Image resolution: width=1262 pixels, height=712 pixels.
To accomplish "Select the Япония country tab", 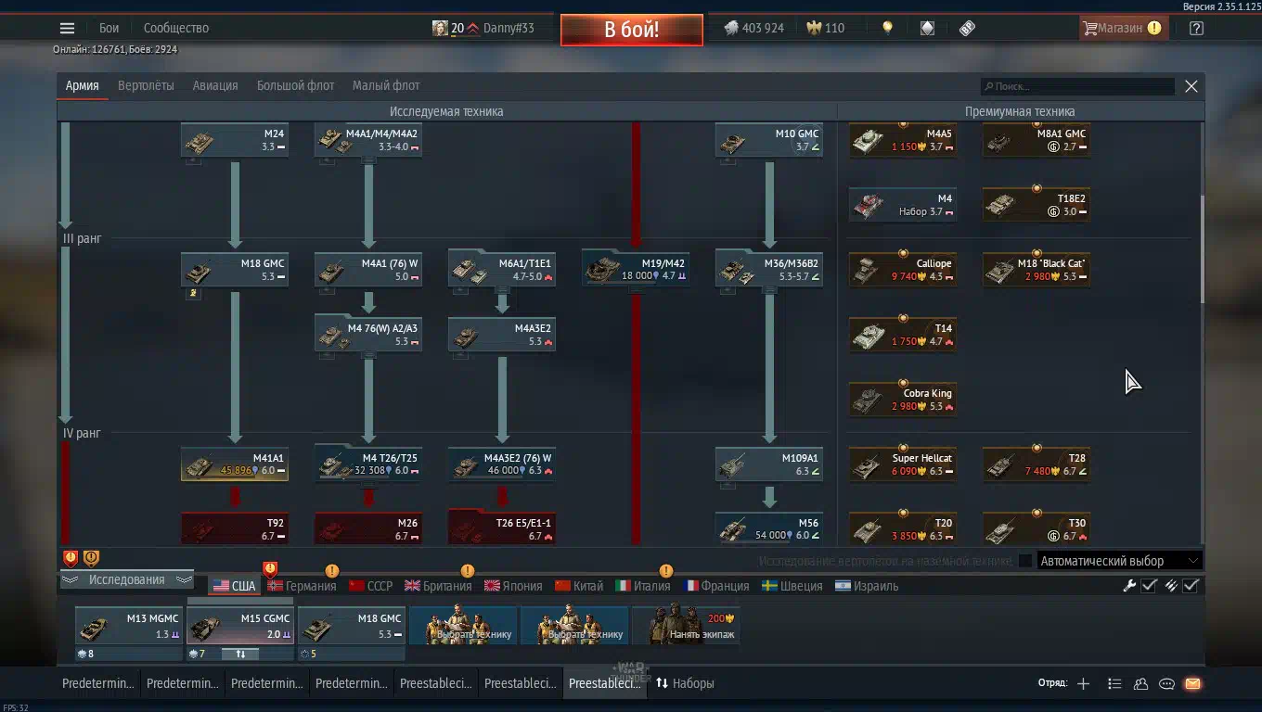I will [x=513, y=586].
